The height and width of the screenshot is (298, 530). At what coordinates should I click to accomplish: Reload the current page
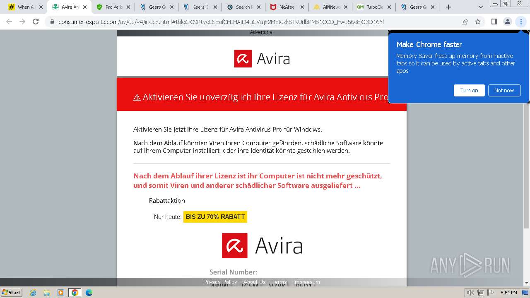(x=36, y=22)
